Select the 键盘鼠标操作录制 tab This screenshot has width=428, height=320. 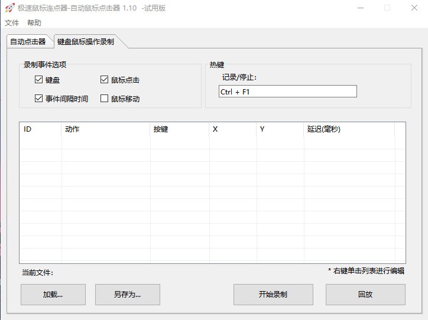(x=86, y=42)
